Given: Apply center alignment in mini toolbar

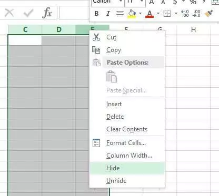Looking at the screenshot, I should [120, 14].
